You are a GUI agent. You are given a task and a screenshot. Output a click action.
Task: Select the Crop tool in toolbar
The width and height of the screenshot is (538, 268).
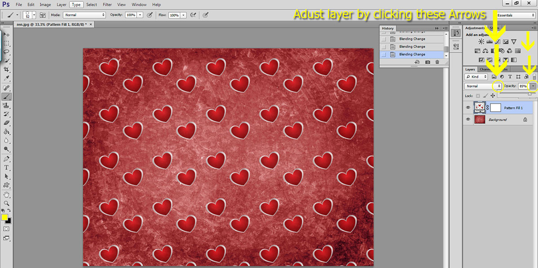click(6, 70)
